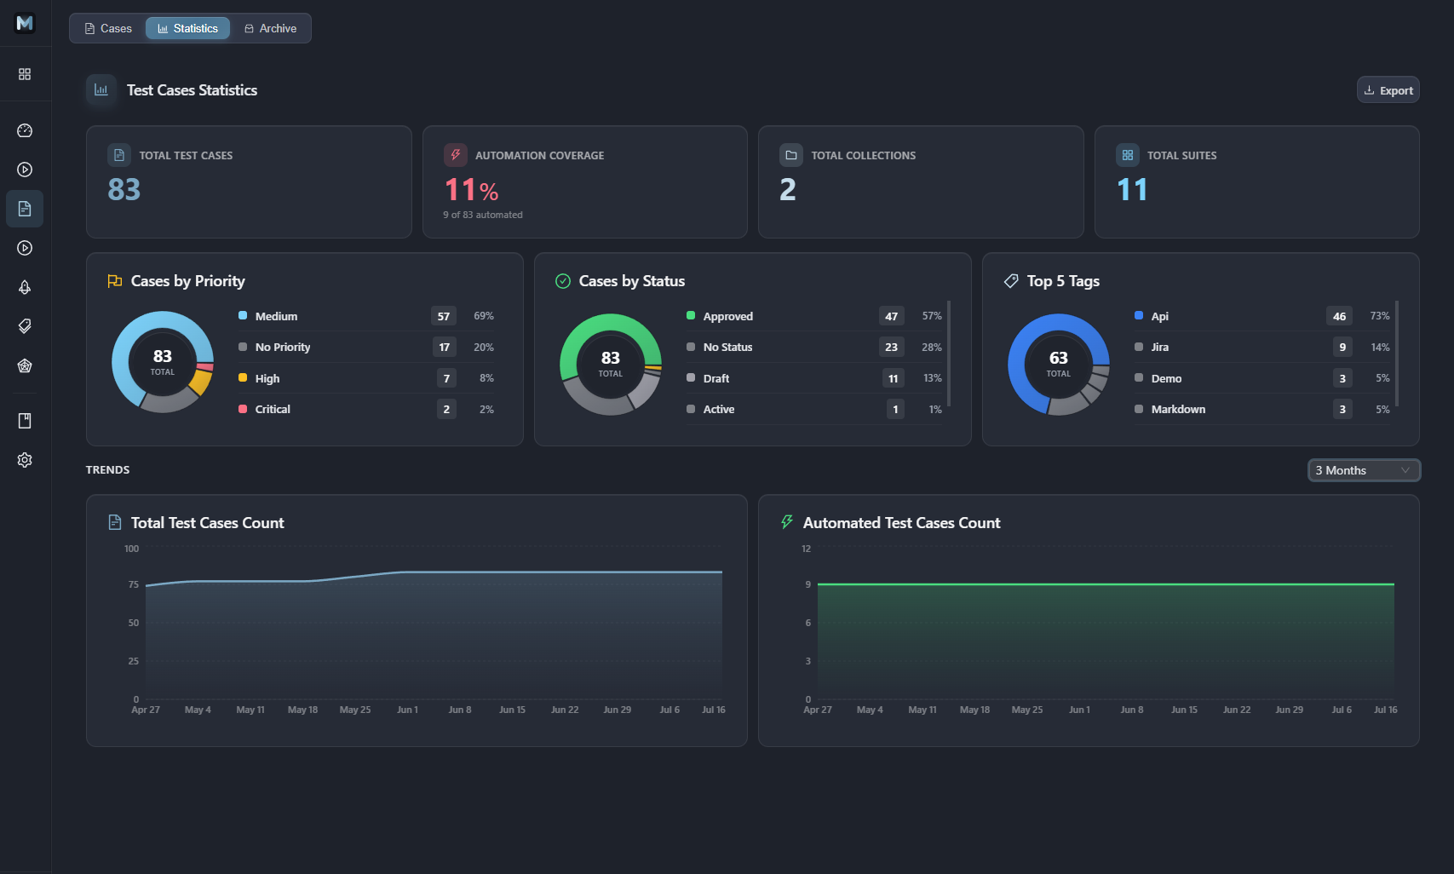Click the Cases by Priority donut chart
Screen dimensions: 1454x874
pos(163,362)
